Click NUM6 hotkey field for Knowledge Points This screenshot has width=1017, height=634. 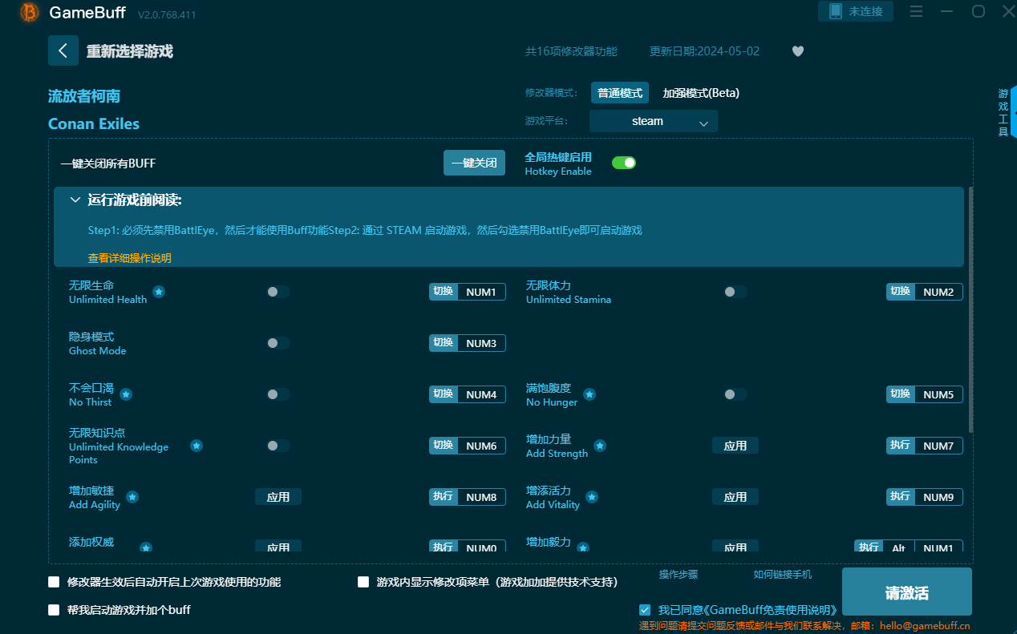(x=481, y=446)
